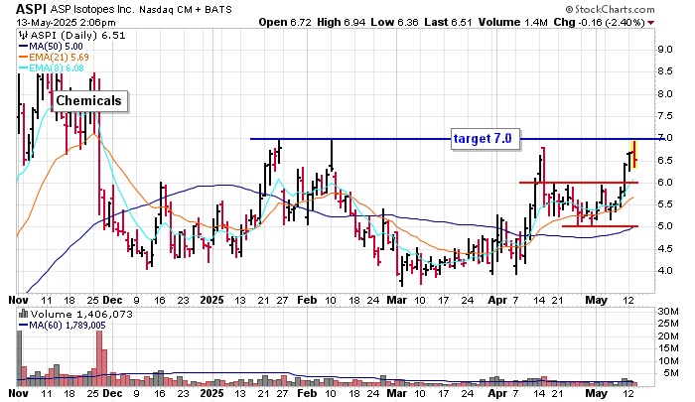The height and width of the screenshot is (402, 695).
Task: Click the 8.0 price axis label
Action: click(x=664, y=94)
